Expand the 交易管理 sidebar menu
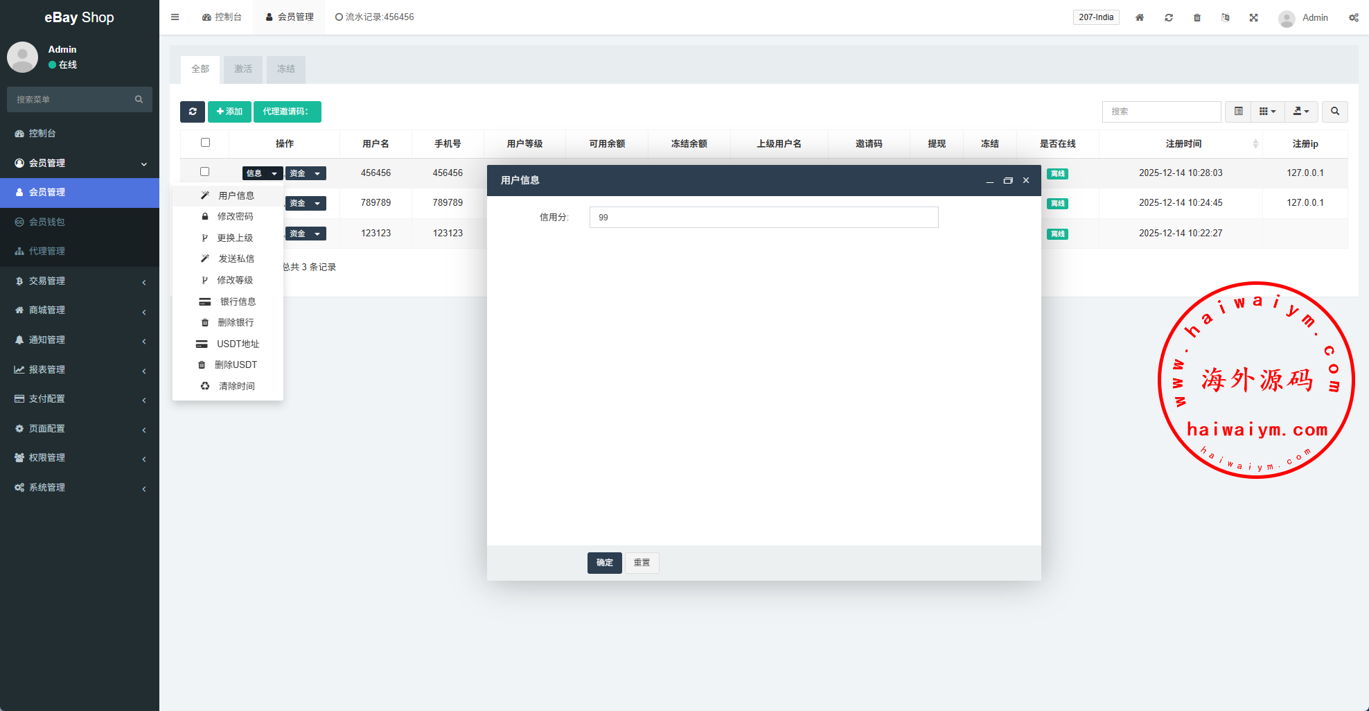Viewport: 1369px width, 711px height. pos(80,281)
